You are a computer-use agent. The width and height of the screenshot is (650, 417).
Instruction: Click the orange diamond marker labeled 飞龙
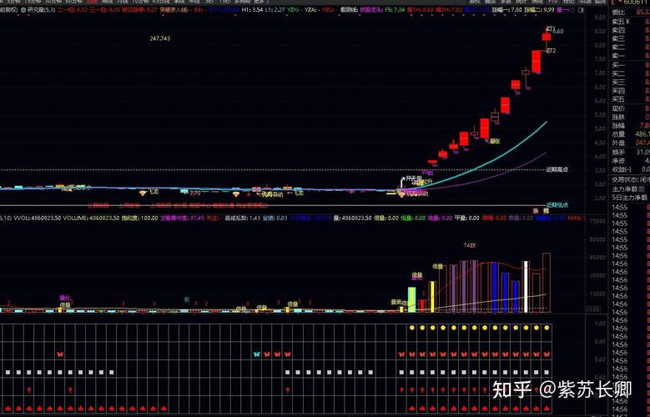point(143,193)
